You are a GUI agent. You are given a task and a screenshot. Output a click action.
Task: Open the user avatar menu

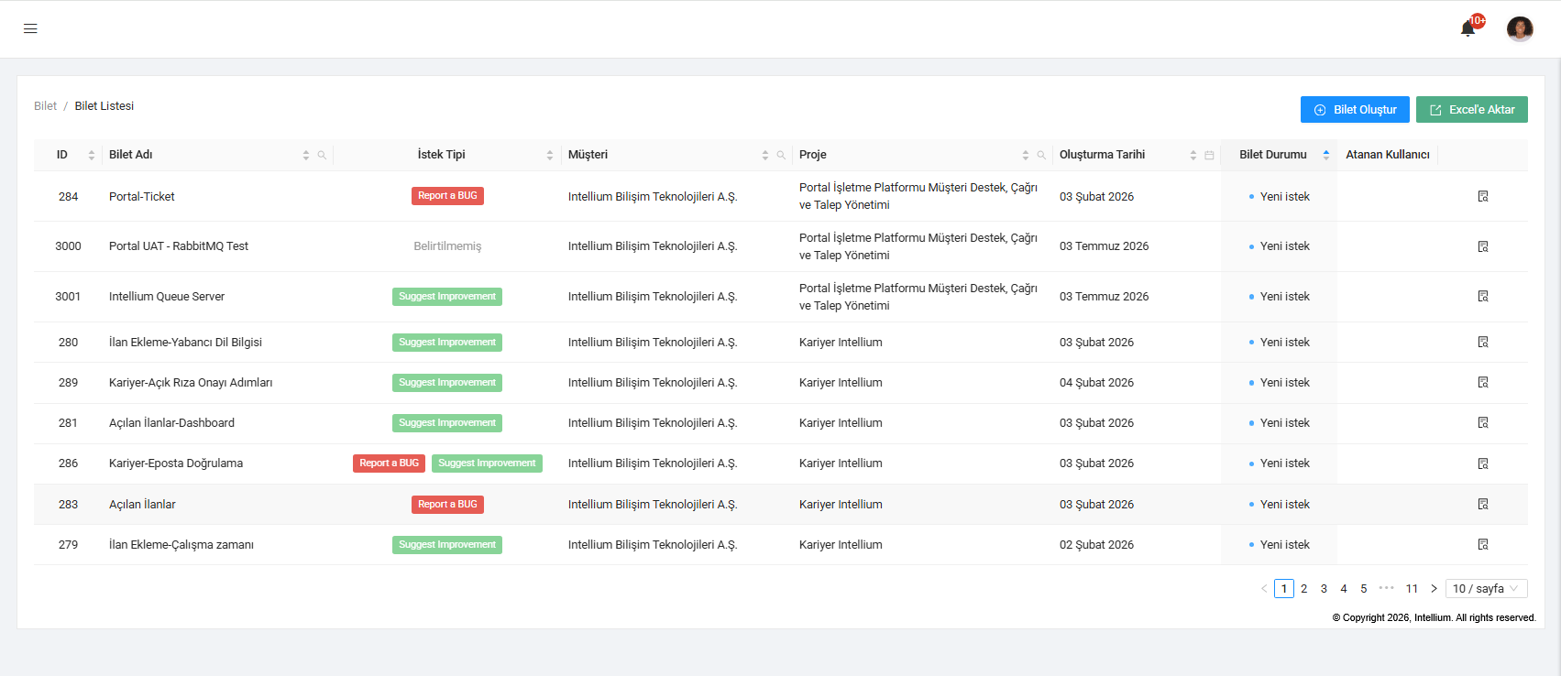(x=1520, y=29)
